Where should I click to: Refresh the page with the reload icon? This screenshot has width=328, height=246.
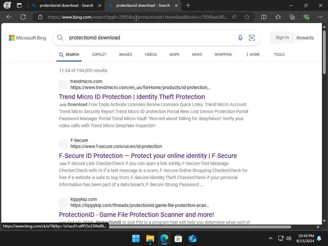click(x=23, y=17)
